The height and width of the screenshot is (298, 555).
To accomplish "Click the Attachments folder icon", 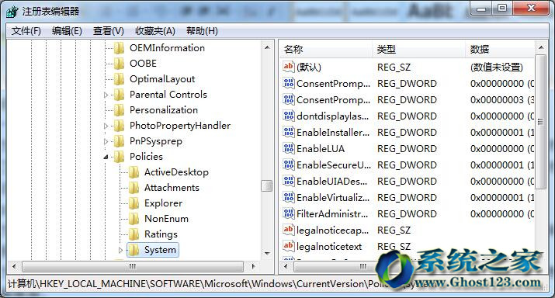I will 134,188.
